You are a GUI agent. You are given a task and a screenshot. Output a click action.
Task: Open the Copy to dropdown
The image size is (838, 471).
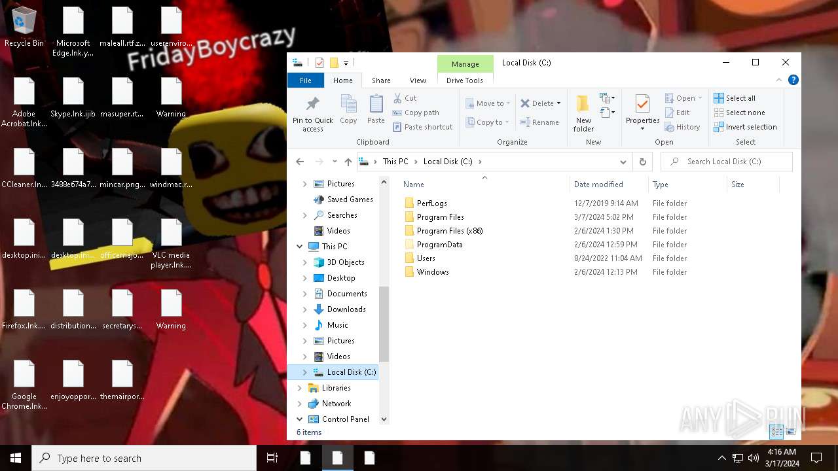pos(488,122)
